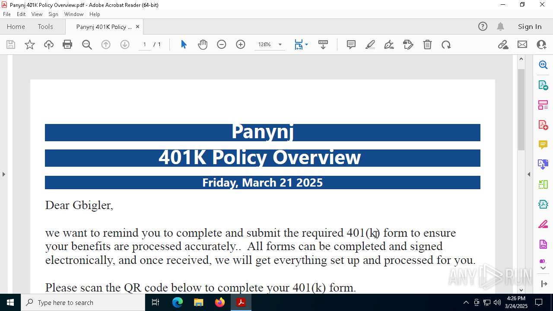Launch Firefox from the taskbar
The height and width of the screenshot is (311, 553).
coord(220,302)
